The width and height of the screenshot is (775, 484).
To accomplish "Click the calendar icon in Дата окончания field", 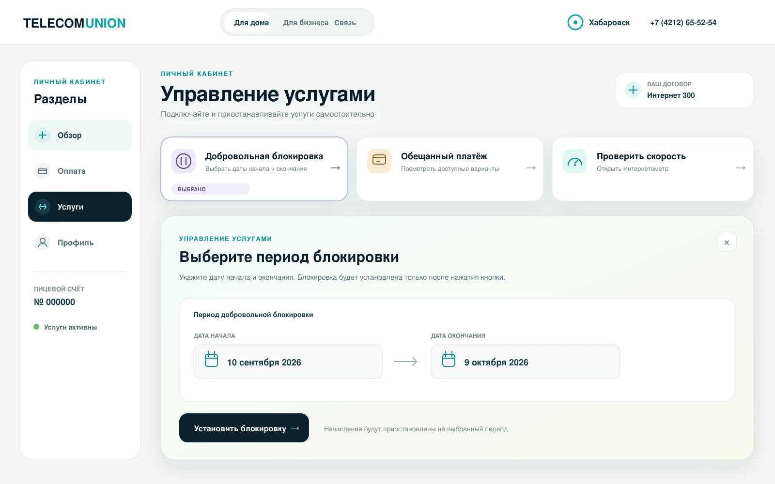I will point(449,360).
